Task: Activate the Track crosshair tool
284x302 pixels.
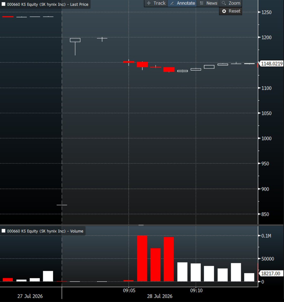Action: pos(156,3)
